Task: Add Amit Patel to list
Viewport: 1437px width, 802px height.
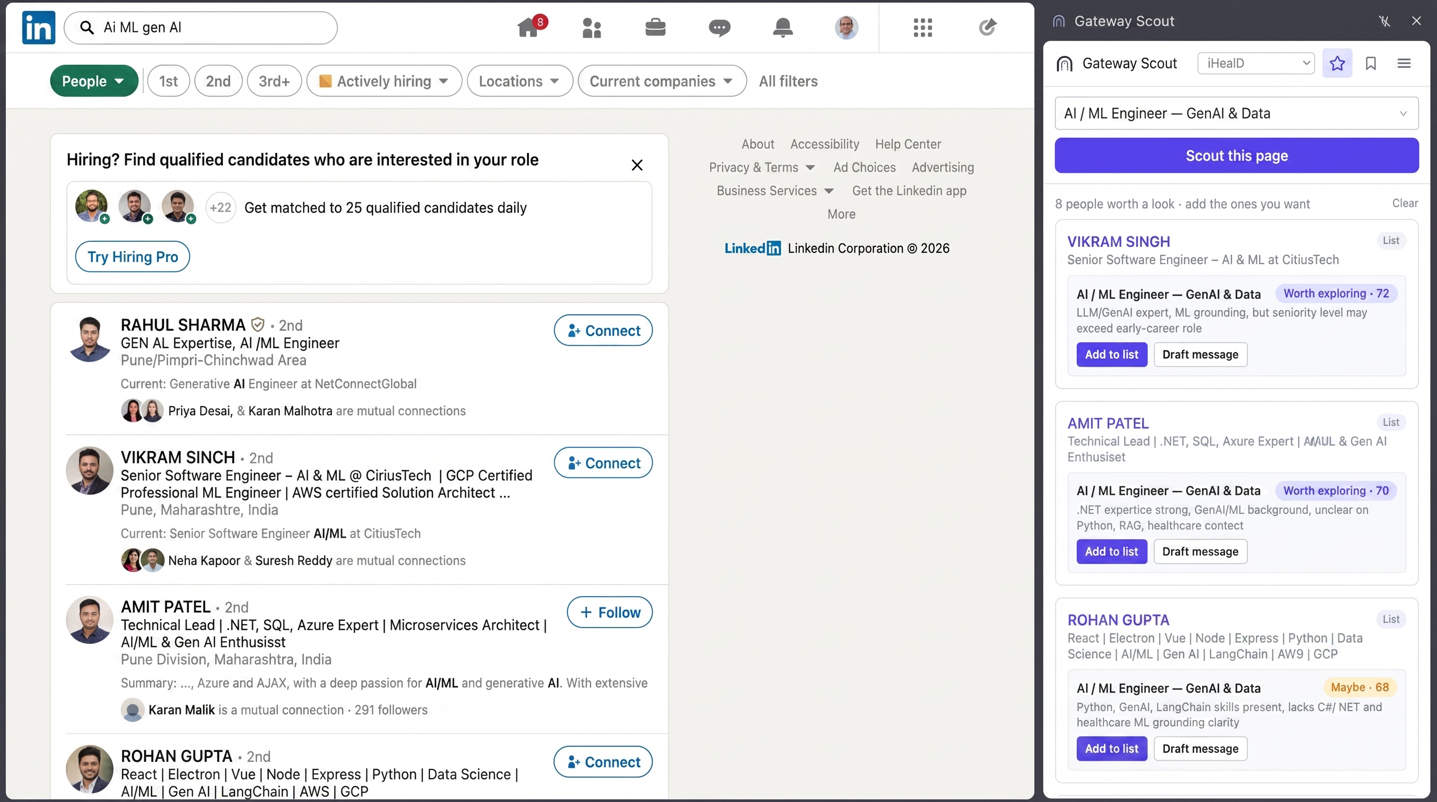Action: point(1111,551)
